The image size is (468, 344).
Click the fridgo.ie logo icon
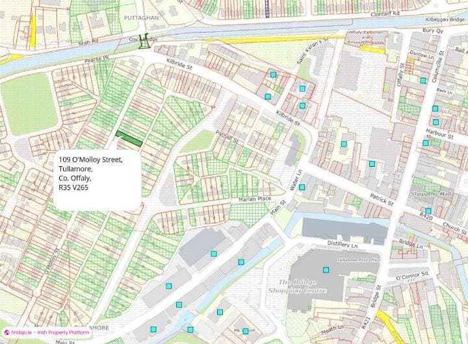point(6,332)
